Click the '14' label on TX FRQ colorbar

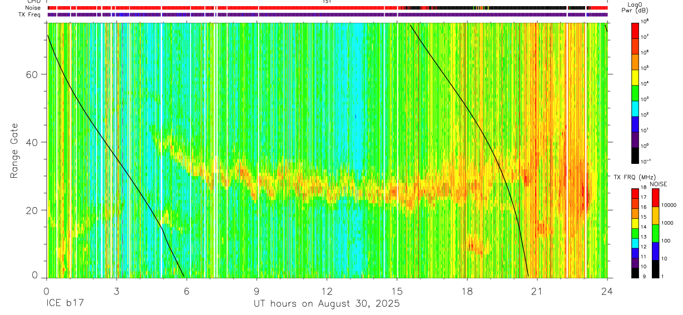point(644,227)
